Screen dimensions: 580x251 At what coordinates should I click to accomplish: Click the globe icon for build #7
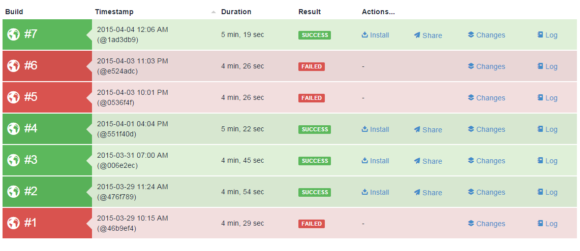click(x=13, y=34)
